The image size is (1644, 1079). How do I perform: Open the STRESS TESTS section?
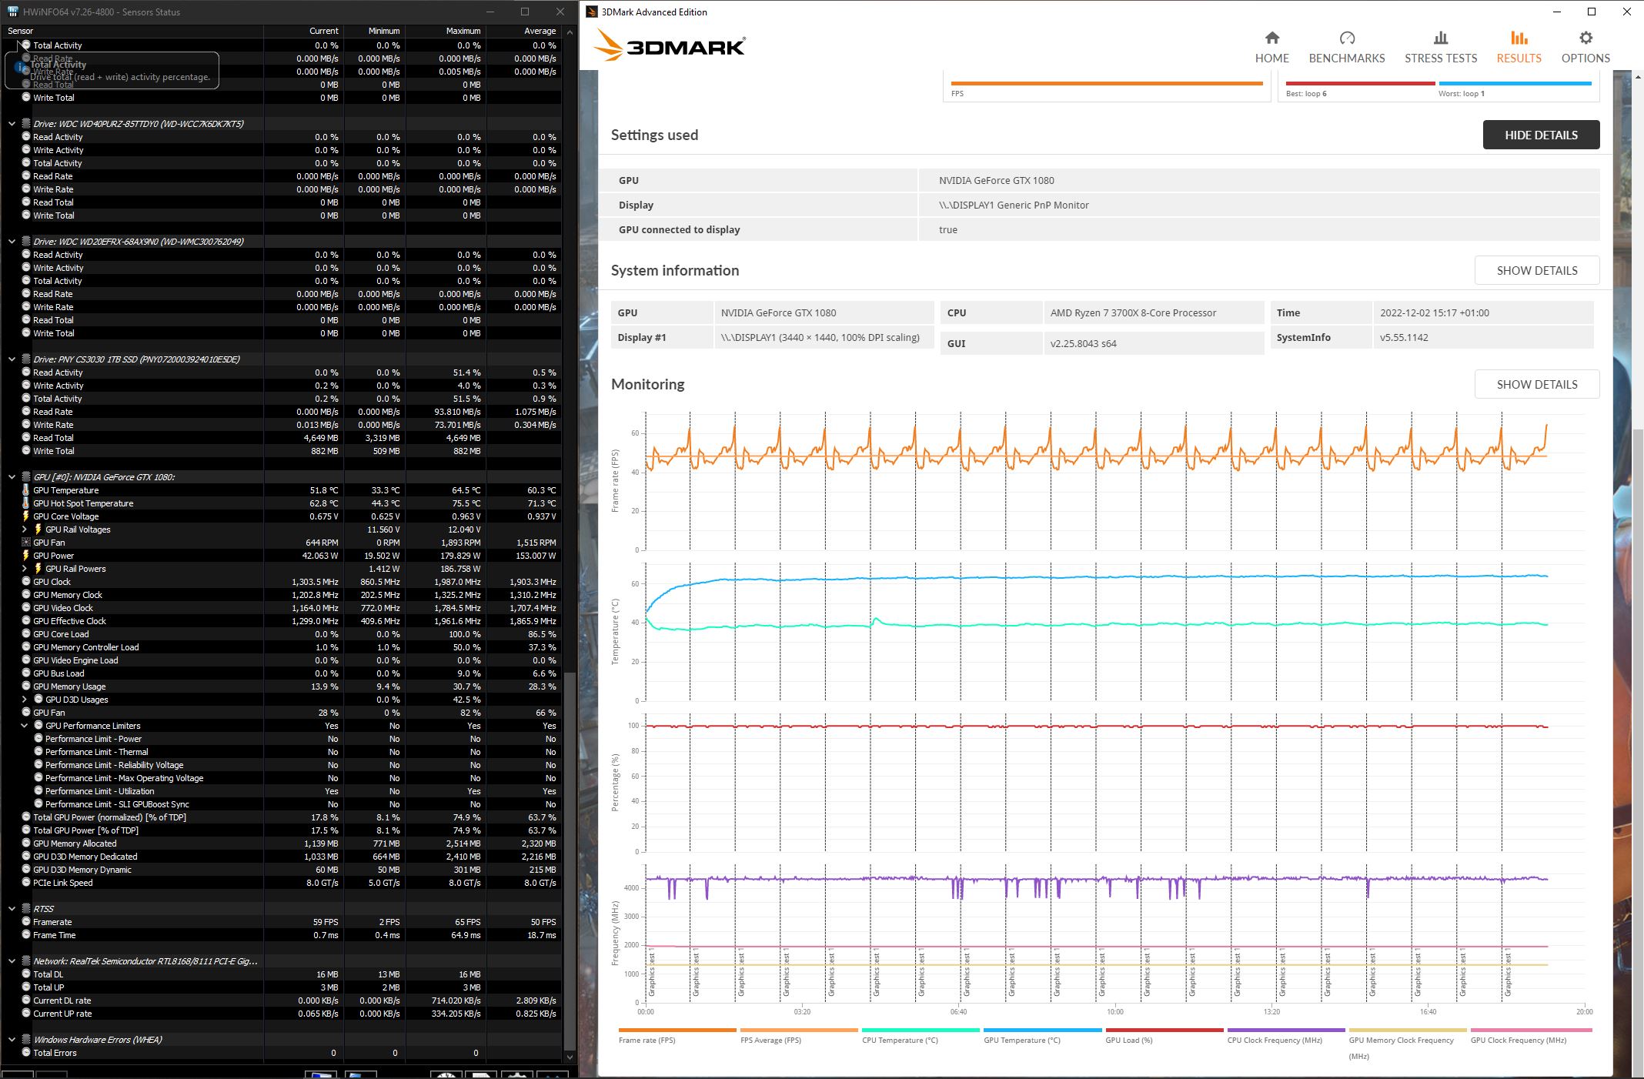1441,47
